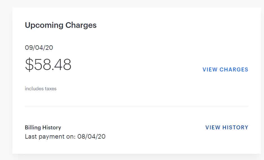Click the "includes taxes" note
Viewport: 264px width, 160px height.
pos(41,89)
